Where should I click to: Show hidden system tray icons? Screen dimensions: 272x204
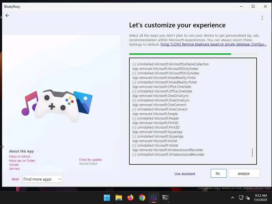click(x=233, y=198)
